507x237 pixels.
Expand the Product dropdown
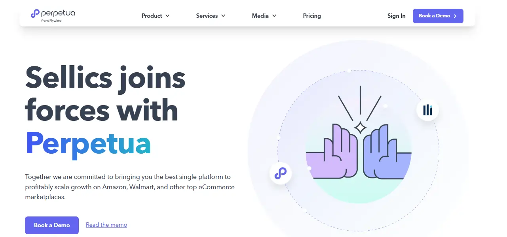pos(155,16)
